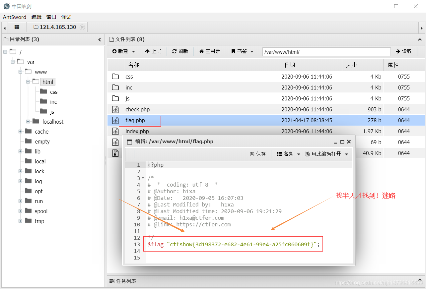This screenshot has width=426, height=289.
Task: Open the home grid tab
Action: tap(17, 27)
